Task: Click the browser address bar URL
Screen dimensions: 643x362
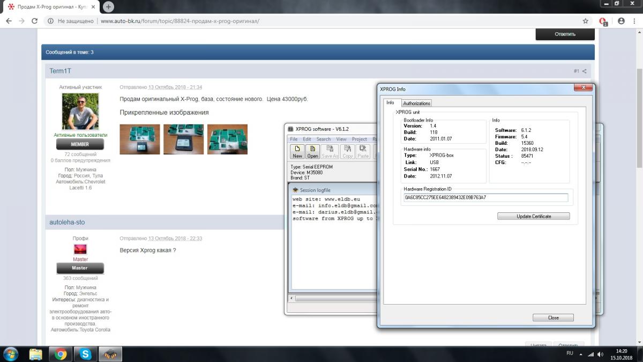Action: pos(180,21)
